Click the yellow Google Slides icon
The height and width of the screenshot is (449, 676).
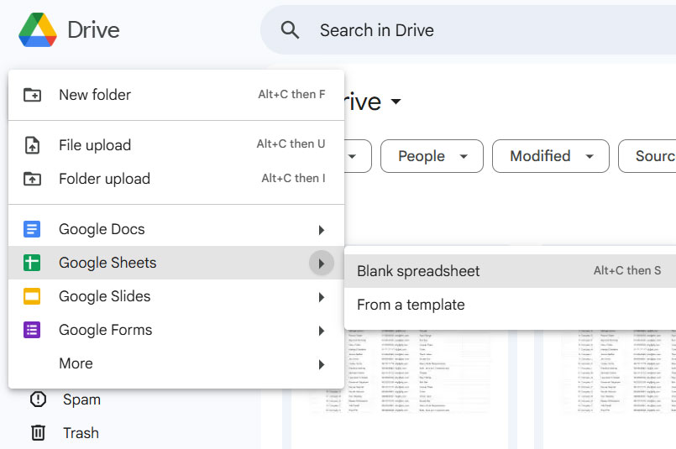32,296
